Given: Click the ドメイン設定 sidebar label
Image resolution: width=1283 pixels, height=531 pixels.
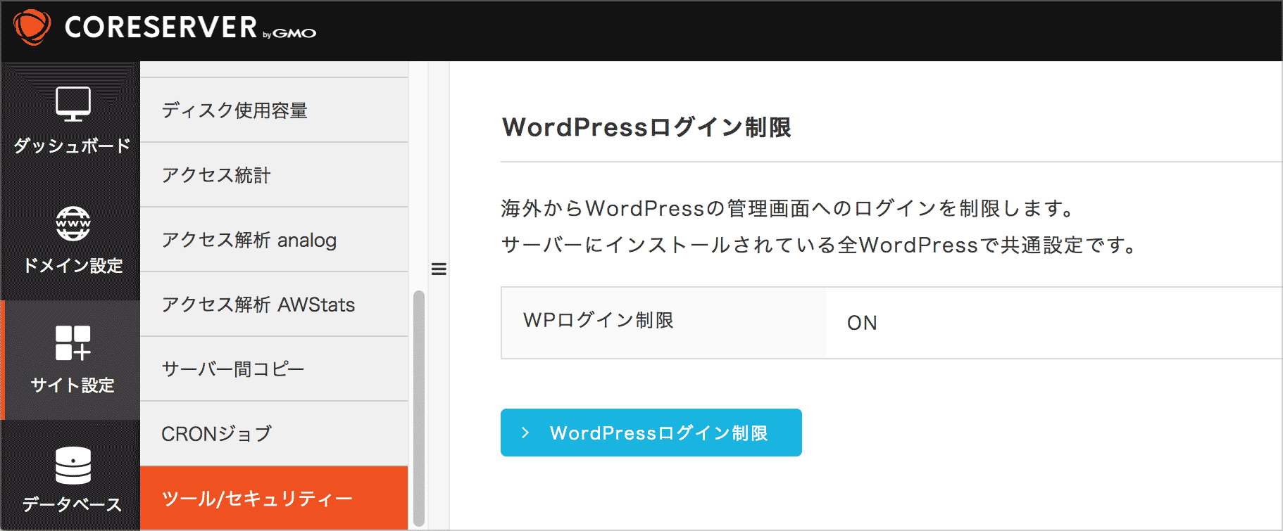Looking at the screenshot, I should (x=73, y=265).
